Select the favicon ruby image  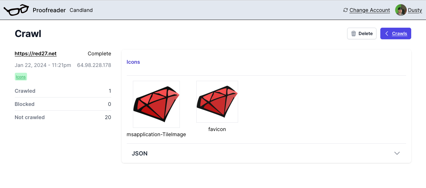217,102
